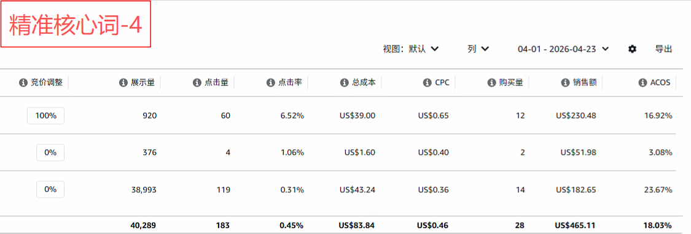Screen dimensions: 691x234
Task: Open table settings gear icon
Action: tap(632, 49)
